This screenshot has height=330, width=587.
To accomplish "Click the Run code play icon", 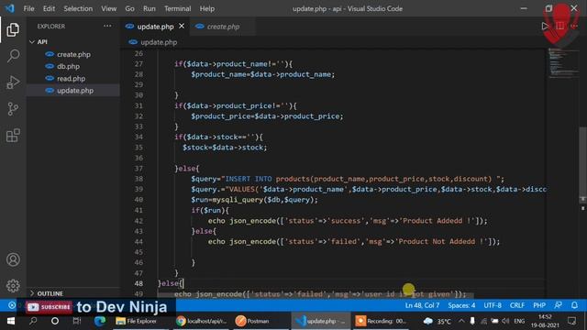I will tap(545, 27).
